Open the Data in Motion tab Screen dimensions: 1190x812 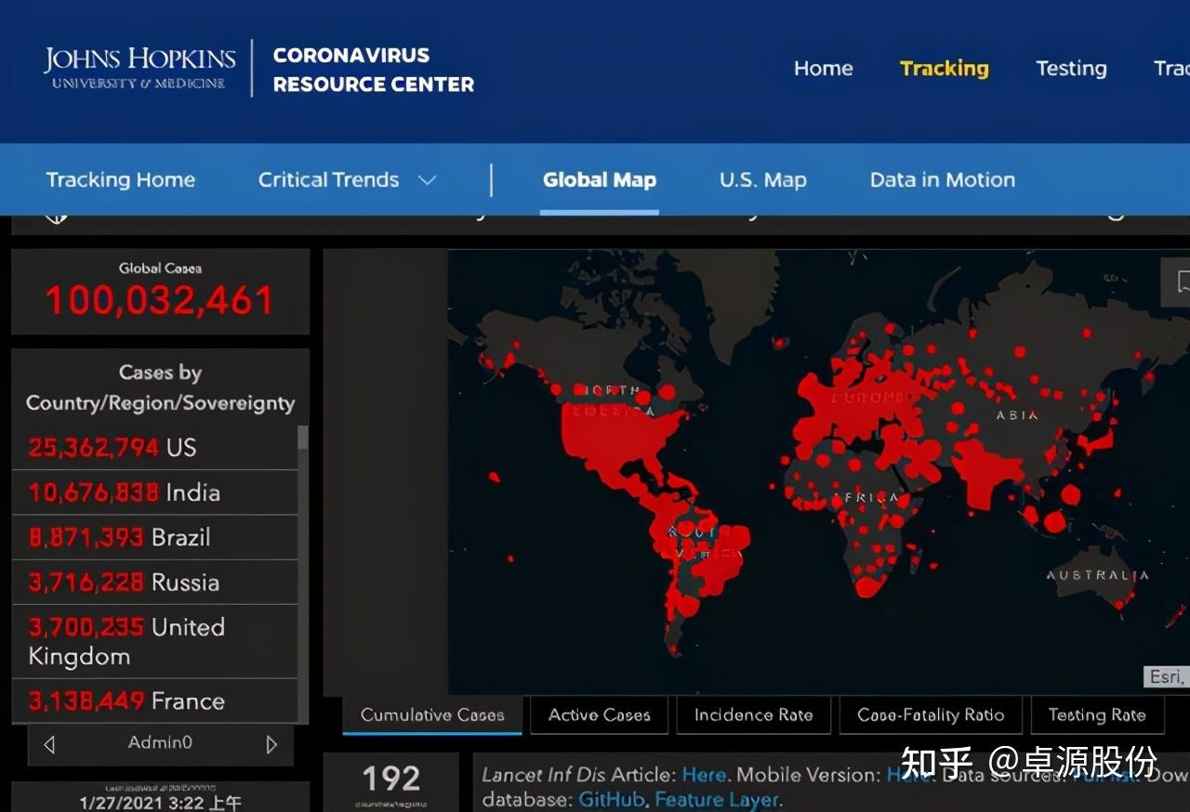[x=942, y=179]
